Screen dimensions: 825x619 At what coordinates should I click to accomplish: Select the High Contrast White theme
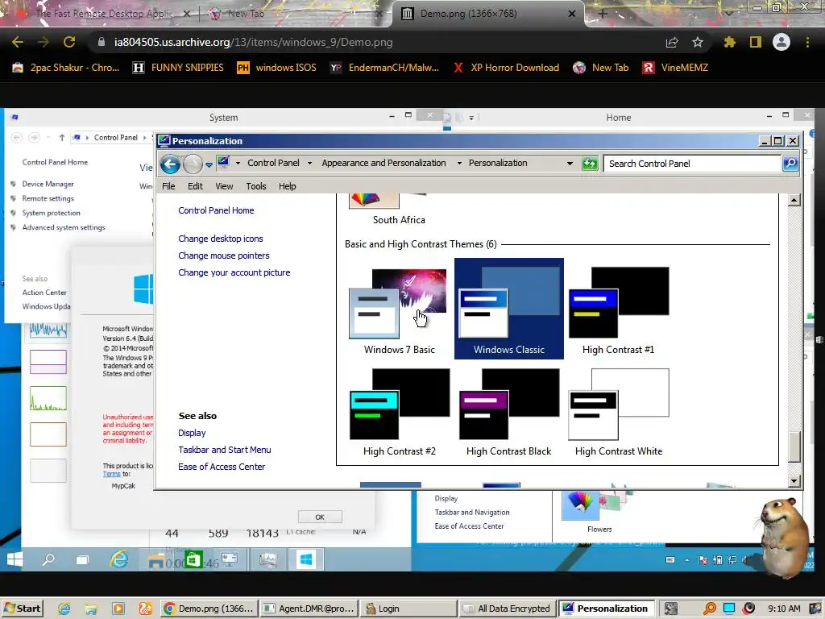click(x=619, y=412)
